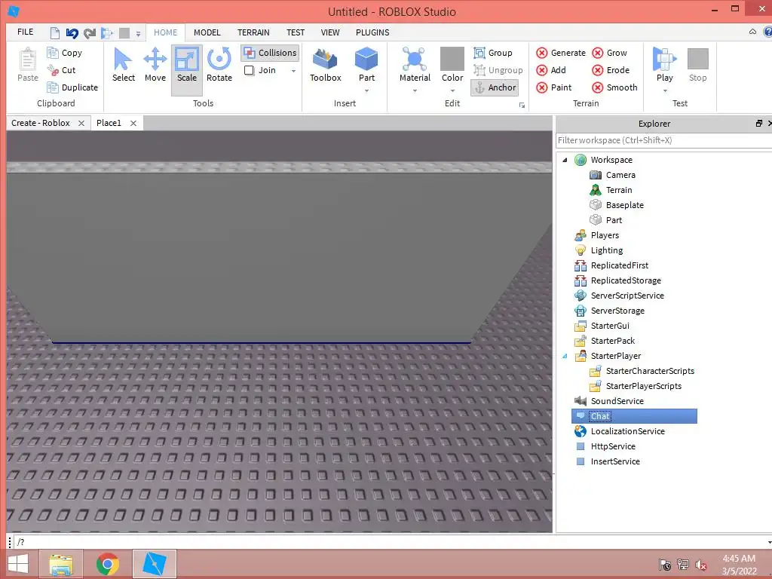
Task: Enable the Join checkbox
Action: [250, 70]
